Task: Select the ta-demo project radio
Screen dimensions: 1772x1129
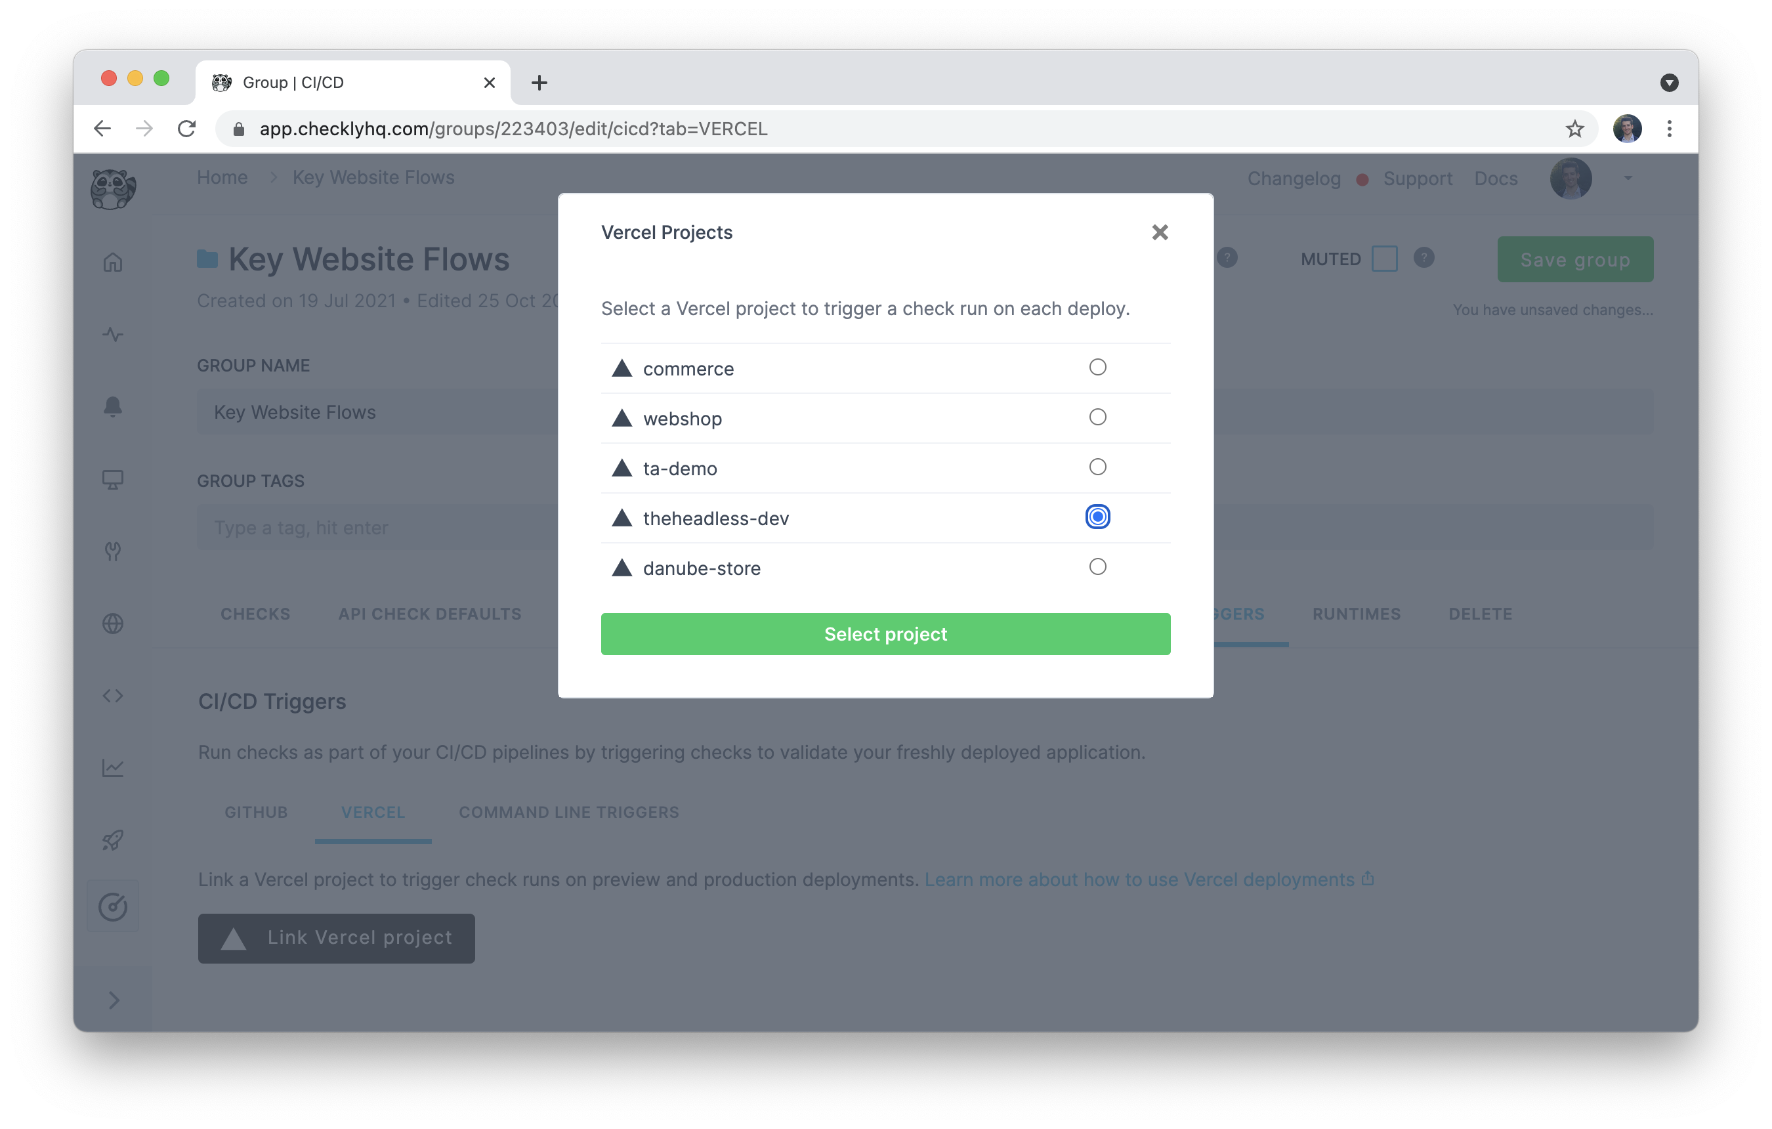Action: point(1097,467)
